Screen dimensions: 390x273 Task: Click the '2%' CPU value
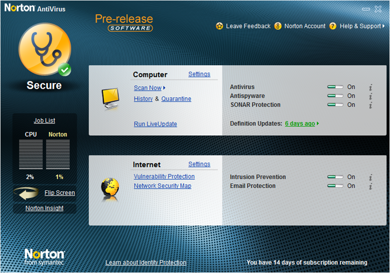30,177
